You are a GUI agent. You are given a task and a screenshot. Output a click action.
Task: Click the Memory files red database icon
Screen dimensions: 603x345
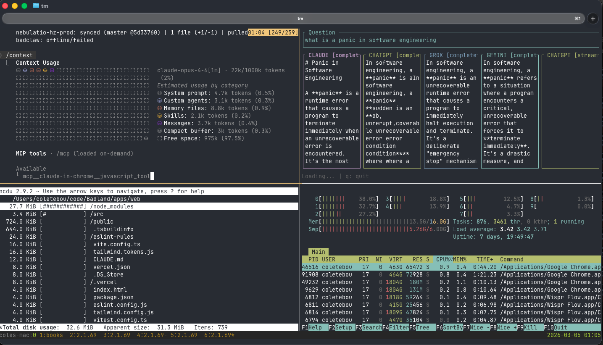pyautogui.click(x=160, y=108)
